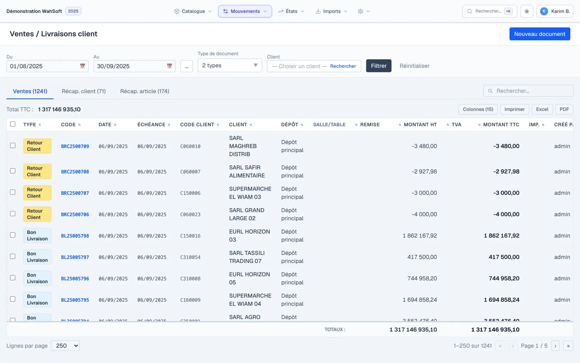Click Nouveau document button
This screenshot has width=580, height=363.
point(540,34)
